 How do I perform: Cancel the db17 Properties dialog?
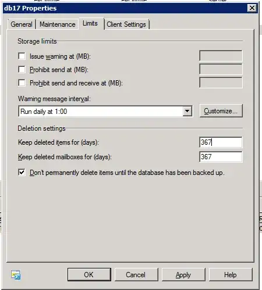(136, 274)
